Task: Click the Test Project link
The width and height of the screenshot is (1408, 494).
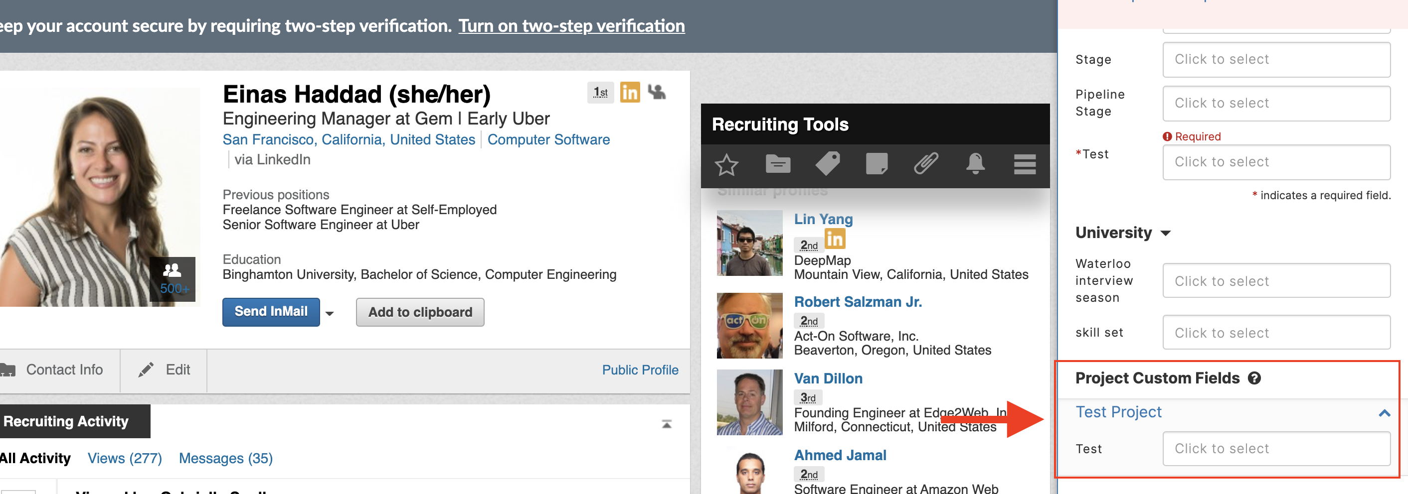Action: point(1118,411)
